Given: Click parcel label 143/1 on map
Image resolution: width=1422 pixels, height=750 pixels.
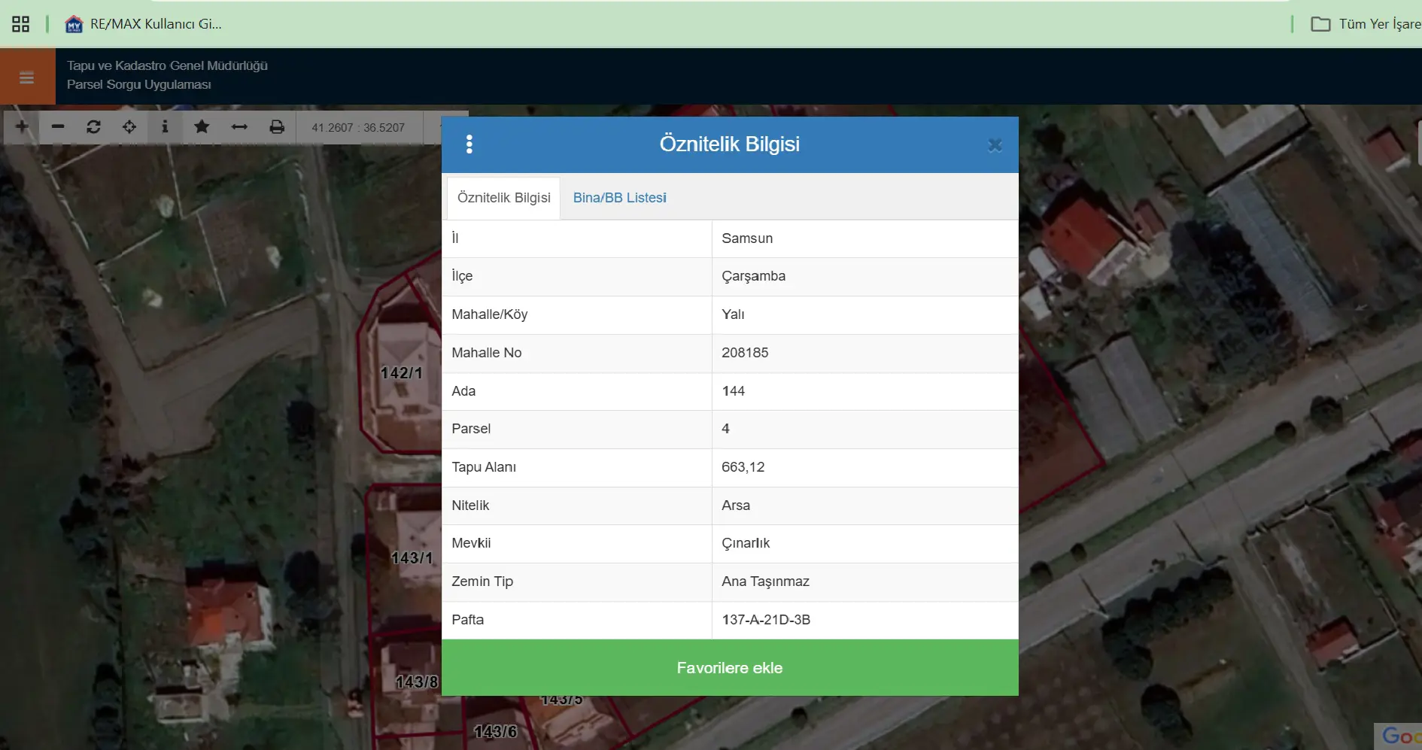Looking at the screenshot, I should pos(412,558).
